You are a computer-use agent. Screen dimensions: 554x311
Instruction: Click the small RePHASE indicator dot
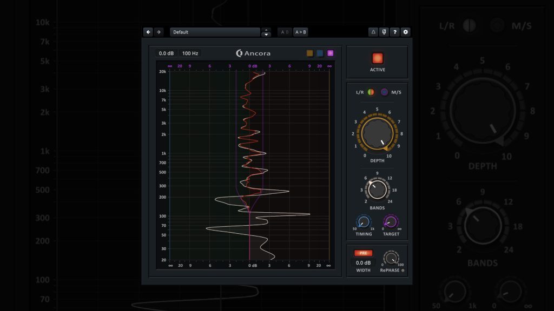[x=403, y=270]
